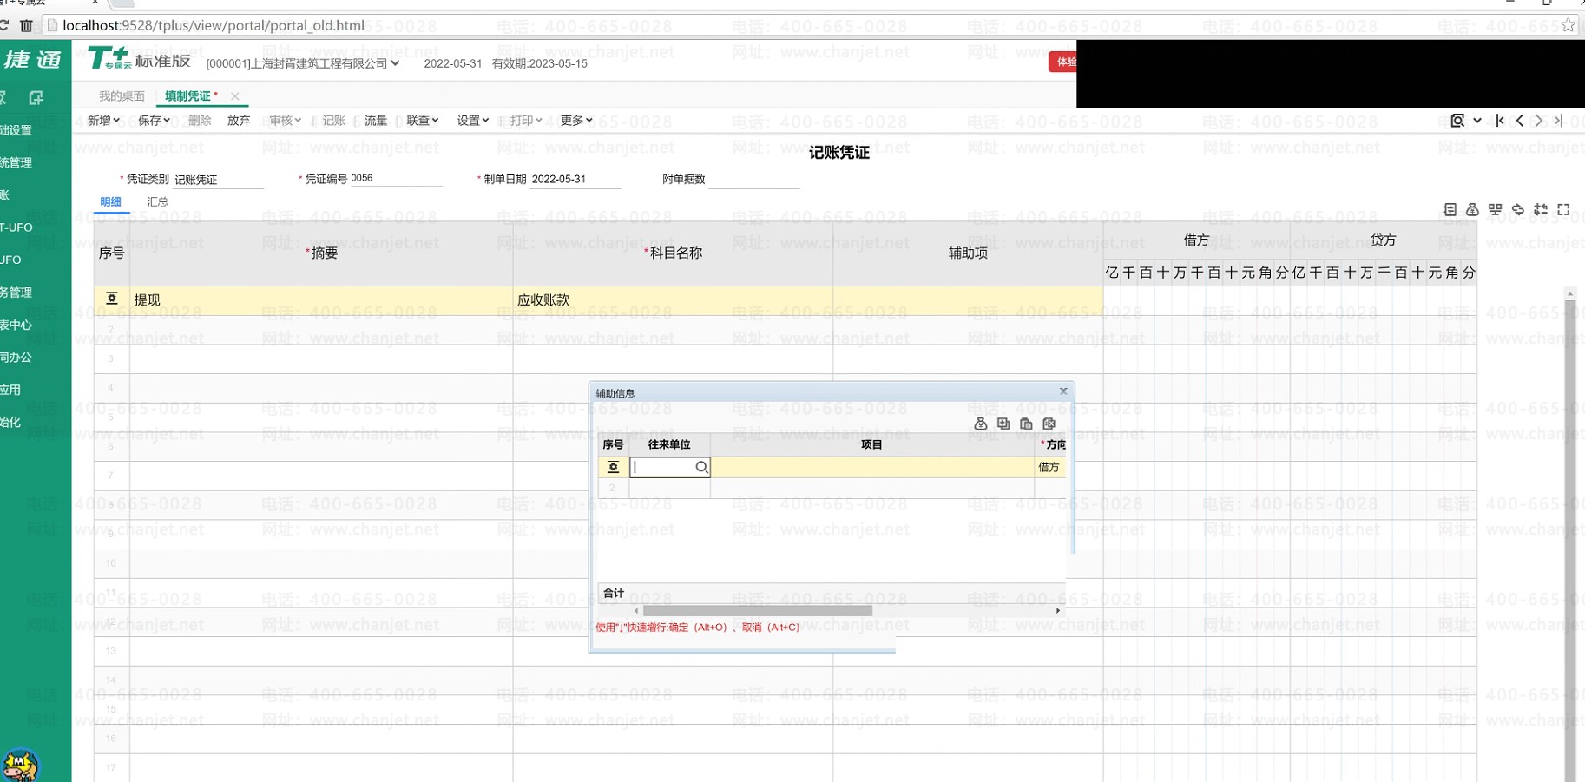The width and height of the screenshot is (1585, 782).
Task: Click the 放弃 button
Action: [239, 121]
